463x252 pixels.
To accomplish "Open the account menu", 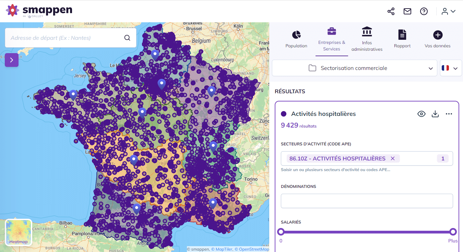I will pyautogui.click(x=448, y=11).
